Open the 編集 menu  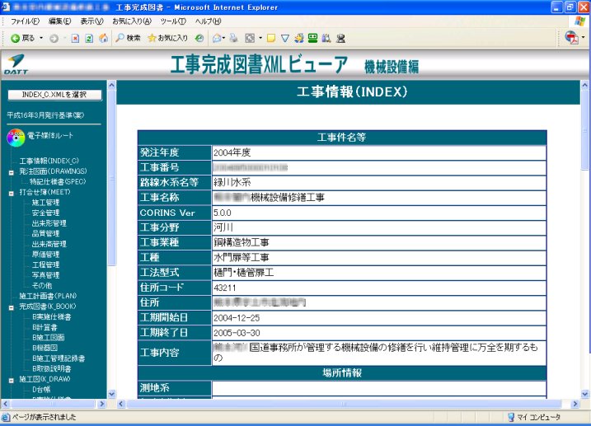(x=59, y=21)
